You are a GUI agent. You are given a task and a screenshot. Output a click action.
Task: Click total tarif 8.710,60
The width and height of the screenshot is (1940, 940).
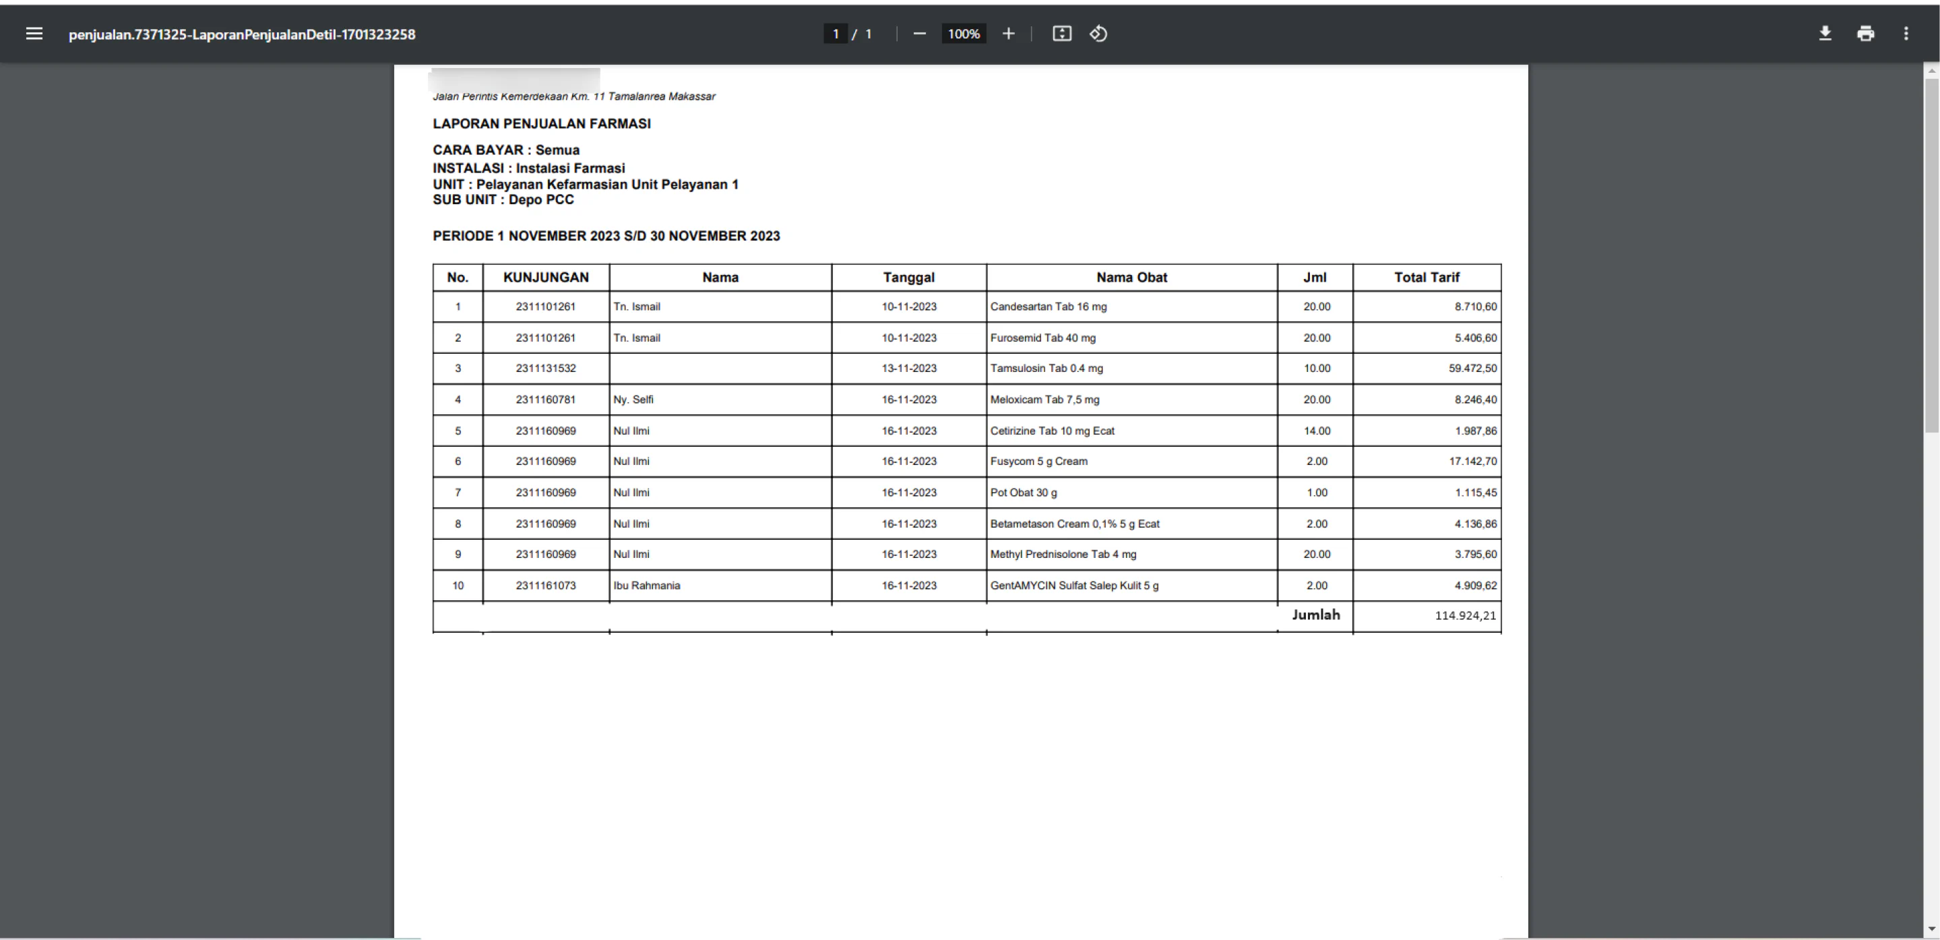pos(1475,307)
